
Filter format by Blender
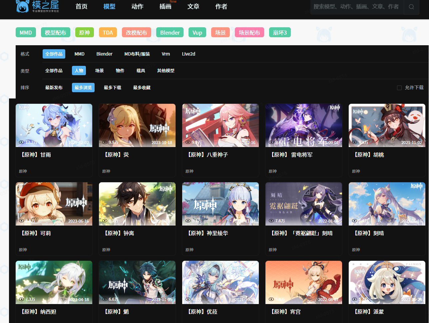(x=105, y=54)
